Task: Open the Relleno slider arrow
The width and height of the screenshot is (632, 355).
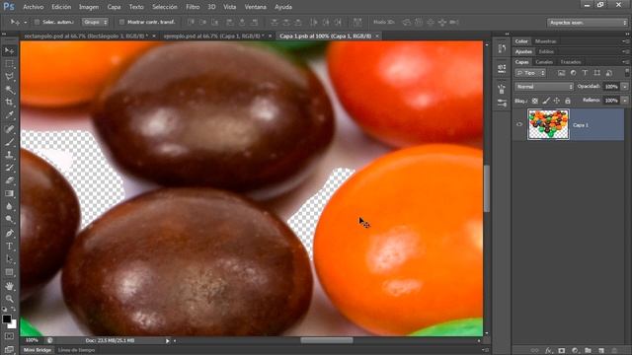Action: (x=625, y=101)
